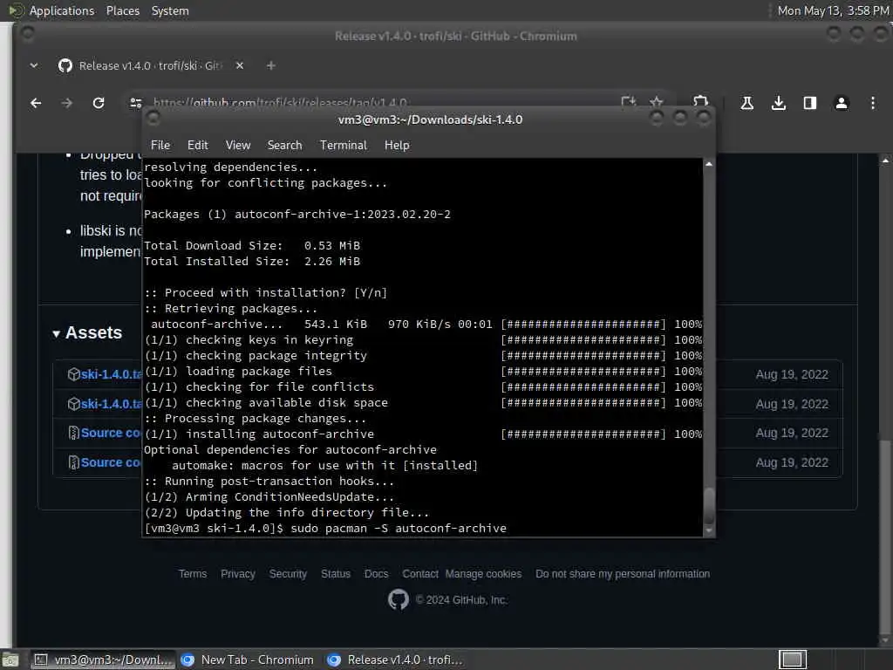Reload the GitHub release page
Viewport: 893px width, 670px height.
click(99, 103)
